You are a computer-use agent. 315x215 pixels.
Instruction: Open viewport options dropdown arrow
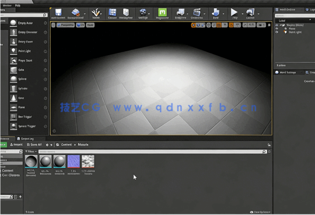(x=53, y=25)
